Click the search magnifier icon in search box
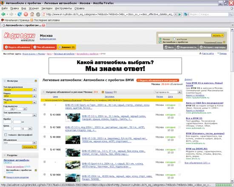This screenshot has height=187, width=234. 231,14
